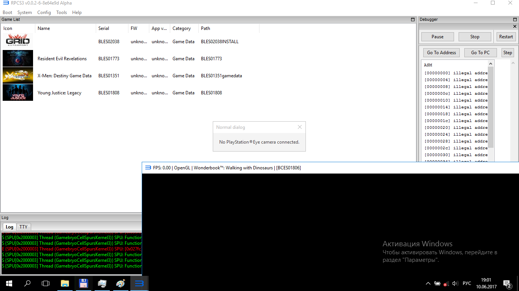The image size is (519, 291).
Task: Close the Normal dialog with X
Action: 300,127
